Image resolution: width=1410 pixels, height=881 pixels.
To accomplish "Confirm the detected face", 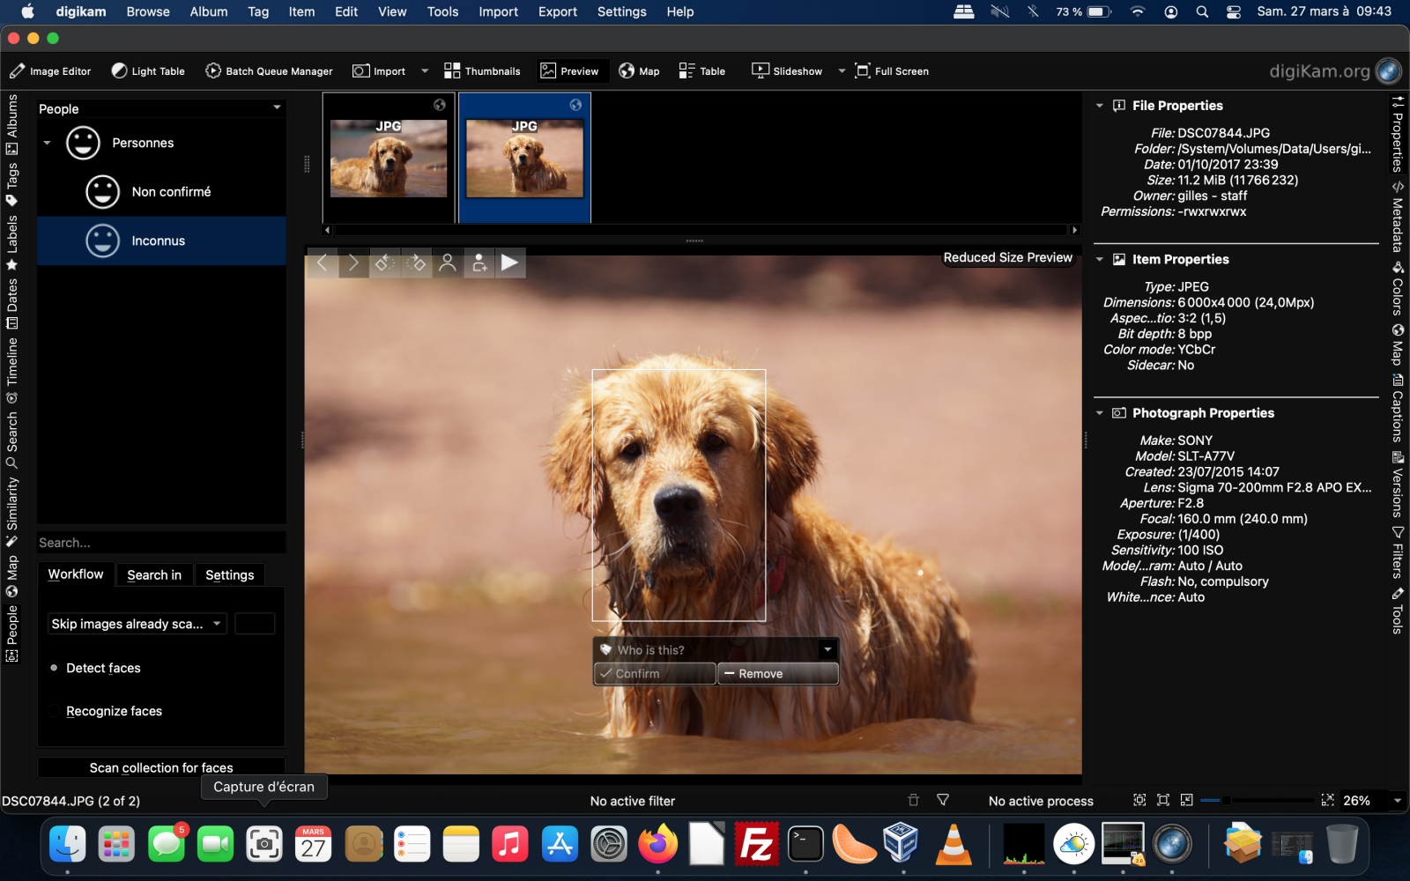I will 654,673.
